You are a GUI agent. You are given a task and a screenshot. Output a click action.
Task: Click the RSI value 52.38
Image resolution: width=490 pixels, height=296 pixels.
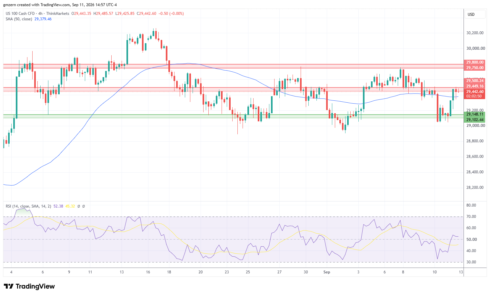tap(58, 206)
